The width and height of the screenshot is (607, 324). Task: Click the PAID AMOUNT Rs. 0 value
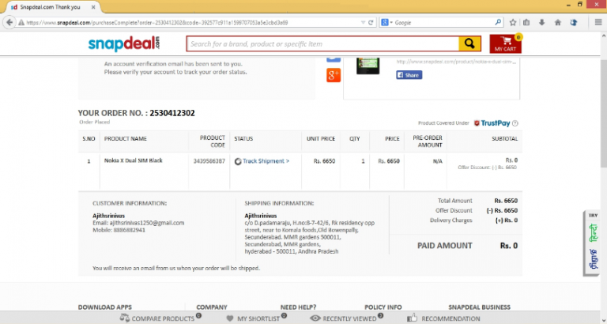[509, 246]
